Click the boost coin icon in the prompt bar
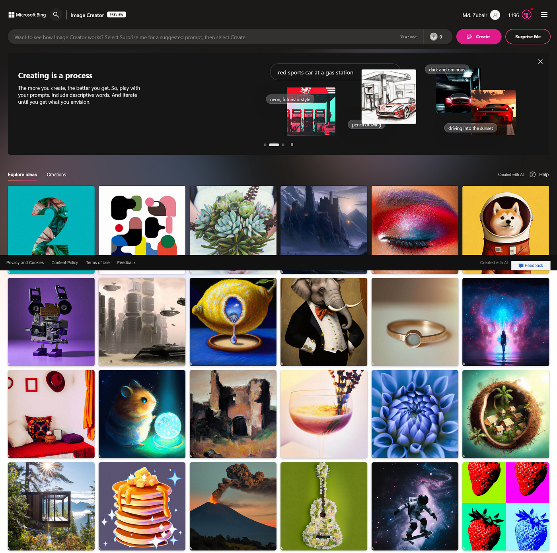 point(434,37)
